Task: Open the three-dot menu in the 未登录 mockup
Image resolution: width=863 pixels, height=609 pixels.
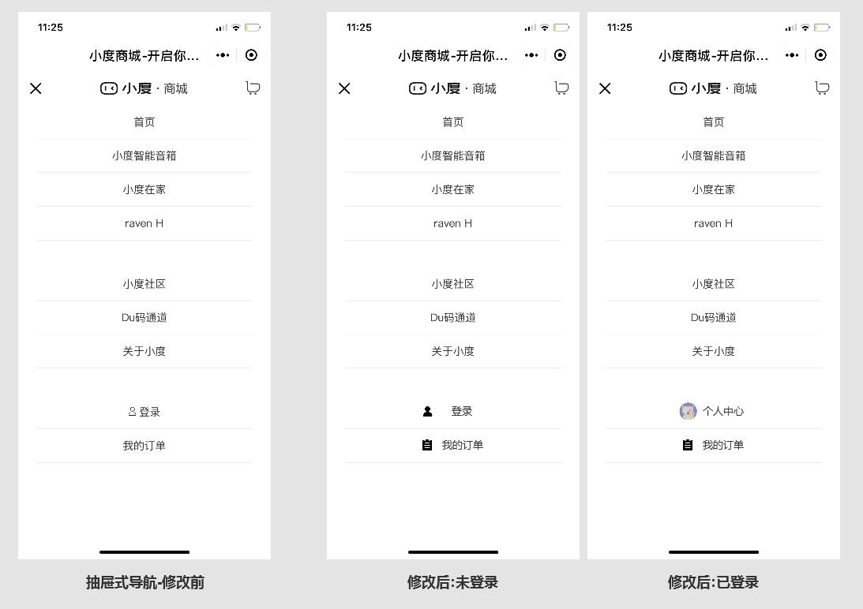Action: [x=531, y=55]
